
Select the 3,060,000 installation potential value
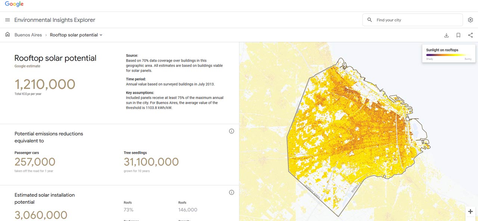41,215
